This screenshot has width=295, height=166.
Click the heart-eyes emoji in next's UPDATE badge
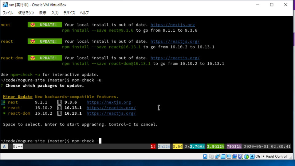(33, 25)
